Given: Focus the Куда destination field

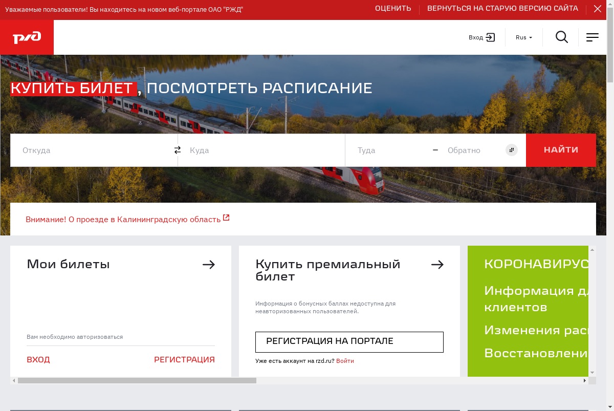Looking at the screenshot, I should tap(261, 150).
